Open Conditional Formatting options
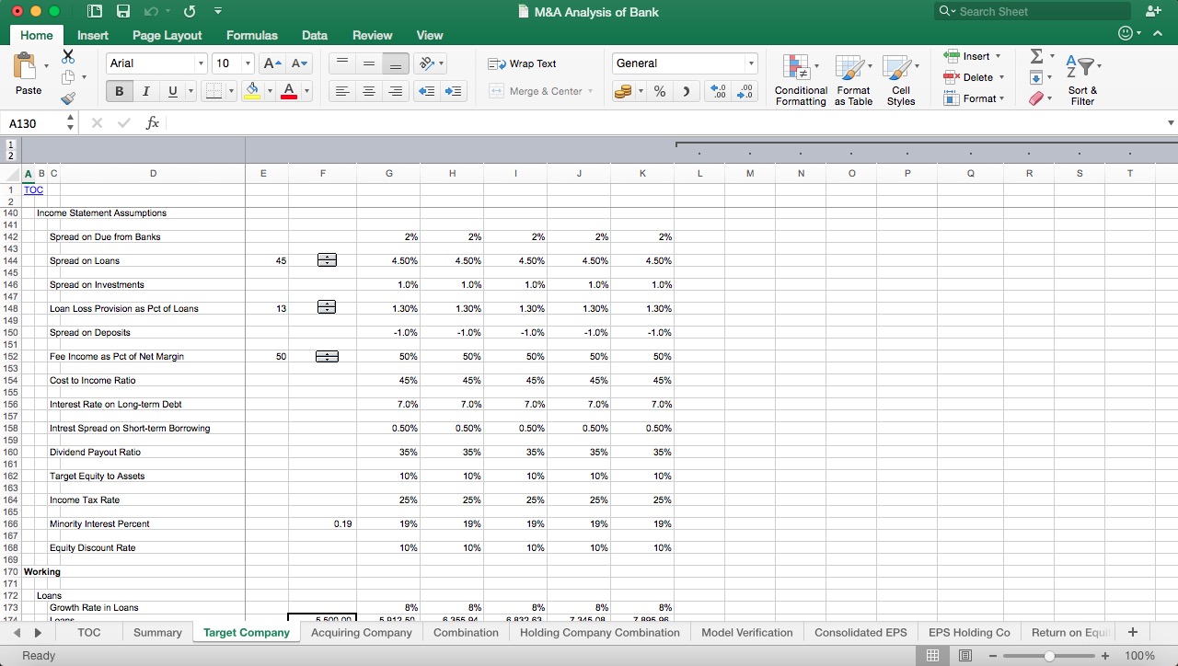Image resolution: width=1178 pixels, height=666 pixels. 800,78
